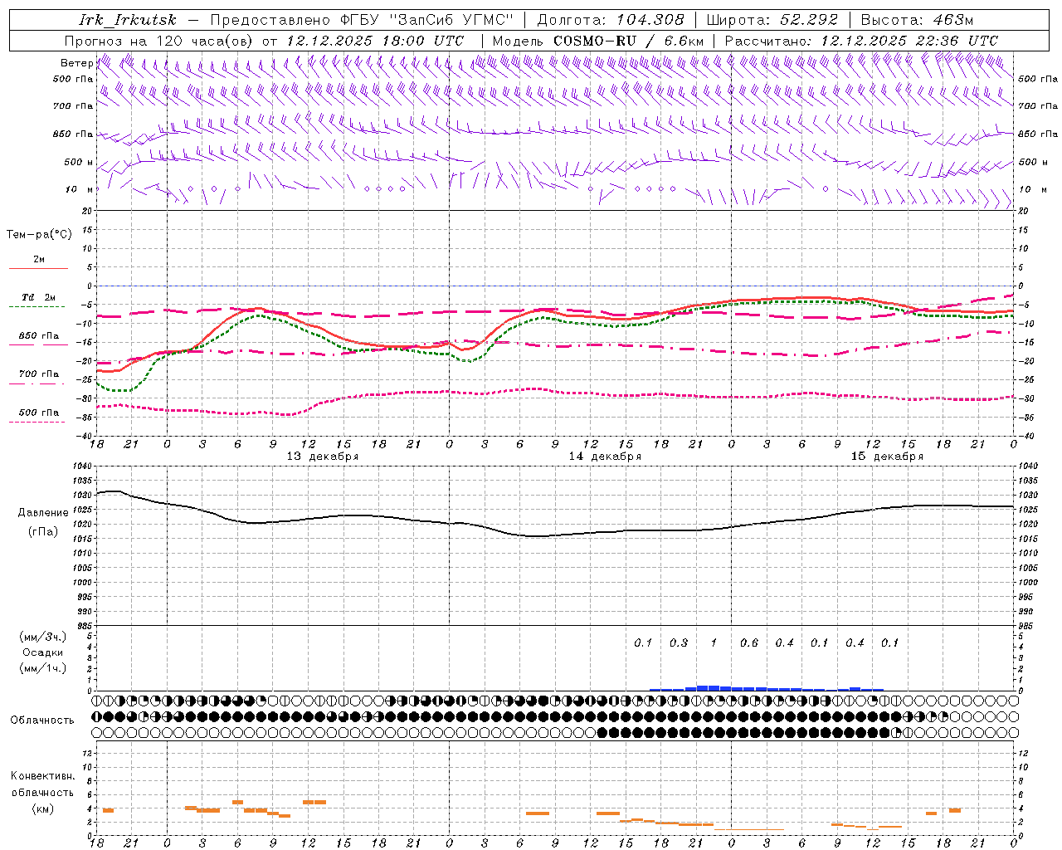Select the "Облачность" cloud cover label

point(42,721)
